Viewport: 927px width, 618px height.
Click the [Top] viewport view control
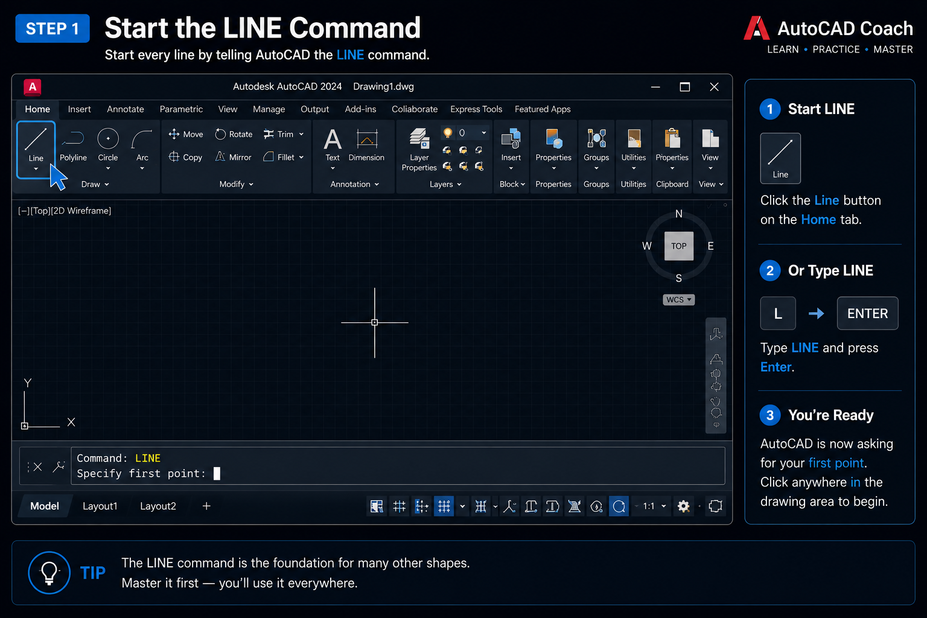pyautogui.click(x=39, y=211)
